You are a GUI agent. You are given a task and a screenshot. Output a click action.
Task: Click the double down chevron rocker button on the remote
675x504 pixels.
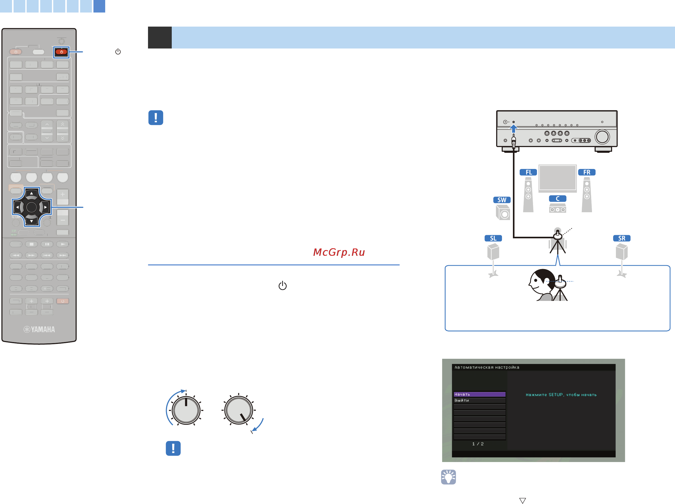click(63, 137)
